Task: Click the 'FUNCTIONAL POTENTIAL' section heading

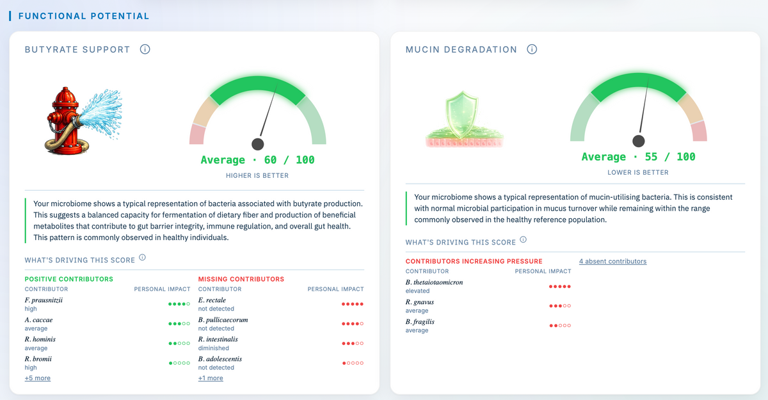Action: (x=84, y=16)
